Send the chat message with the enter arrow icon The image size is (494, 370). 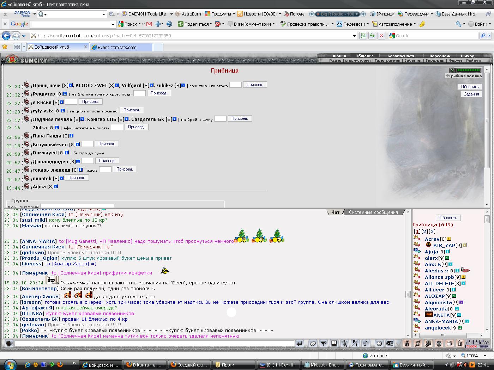coord(299,343)
